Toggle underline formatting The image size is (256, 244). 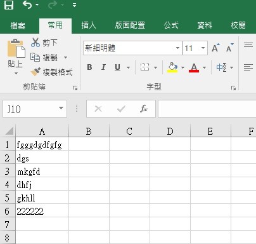(117, 67)
